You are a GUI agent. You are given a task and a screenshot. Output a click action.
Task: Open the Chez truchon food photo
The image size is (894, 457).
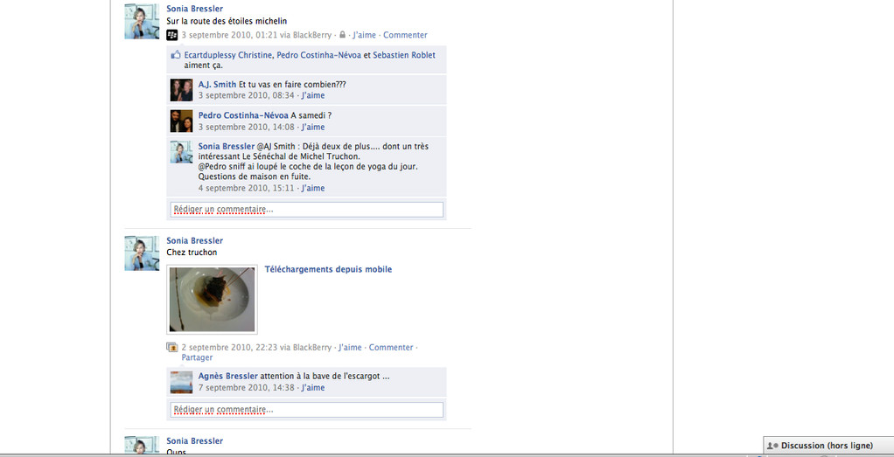pyautogui.click(x=212, y=299)
